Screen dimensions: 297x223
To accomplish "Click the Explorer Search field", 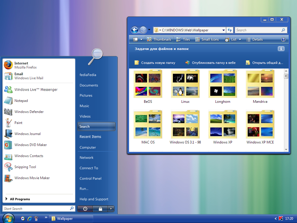I will coord(261,30).
